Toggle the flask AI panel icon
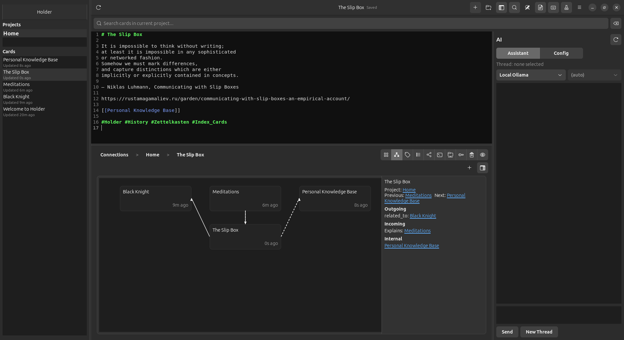 pyautogui.click(x=566, y=7)
